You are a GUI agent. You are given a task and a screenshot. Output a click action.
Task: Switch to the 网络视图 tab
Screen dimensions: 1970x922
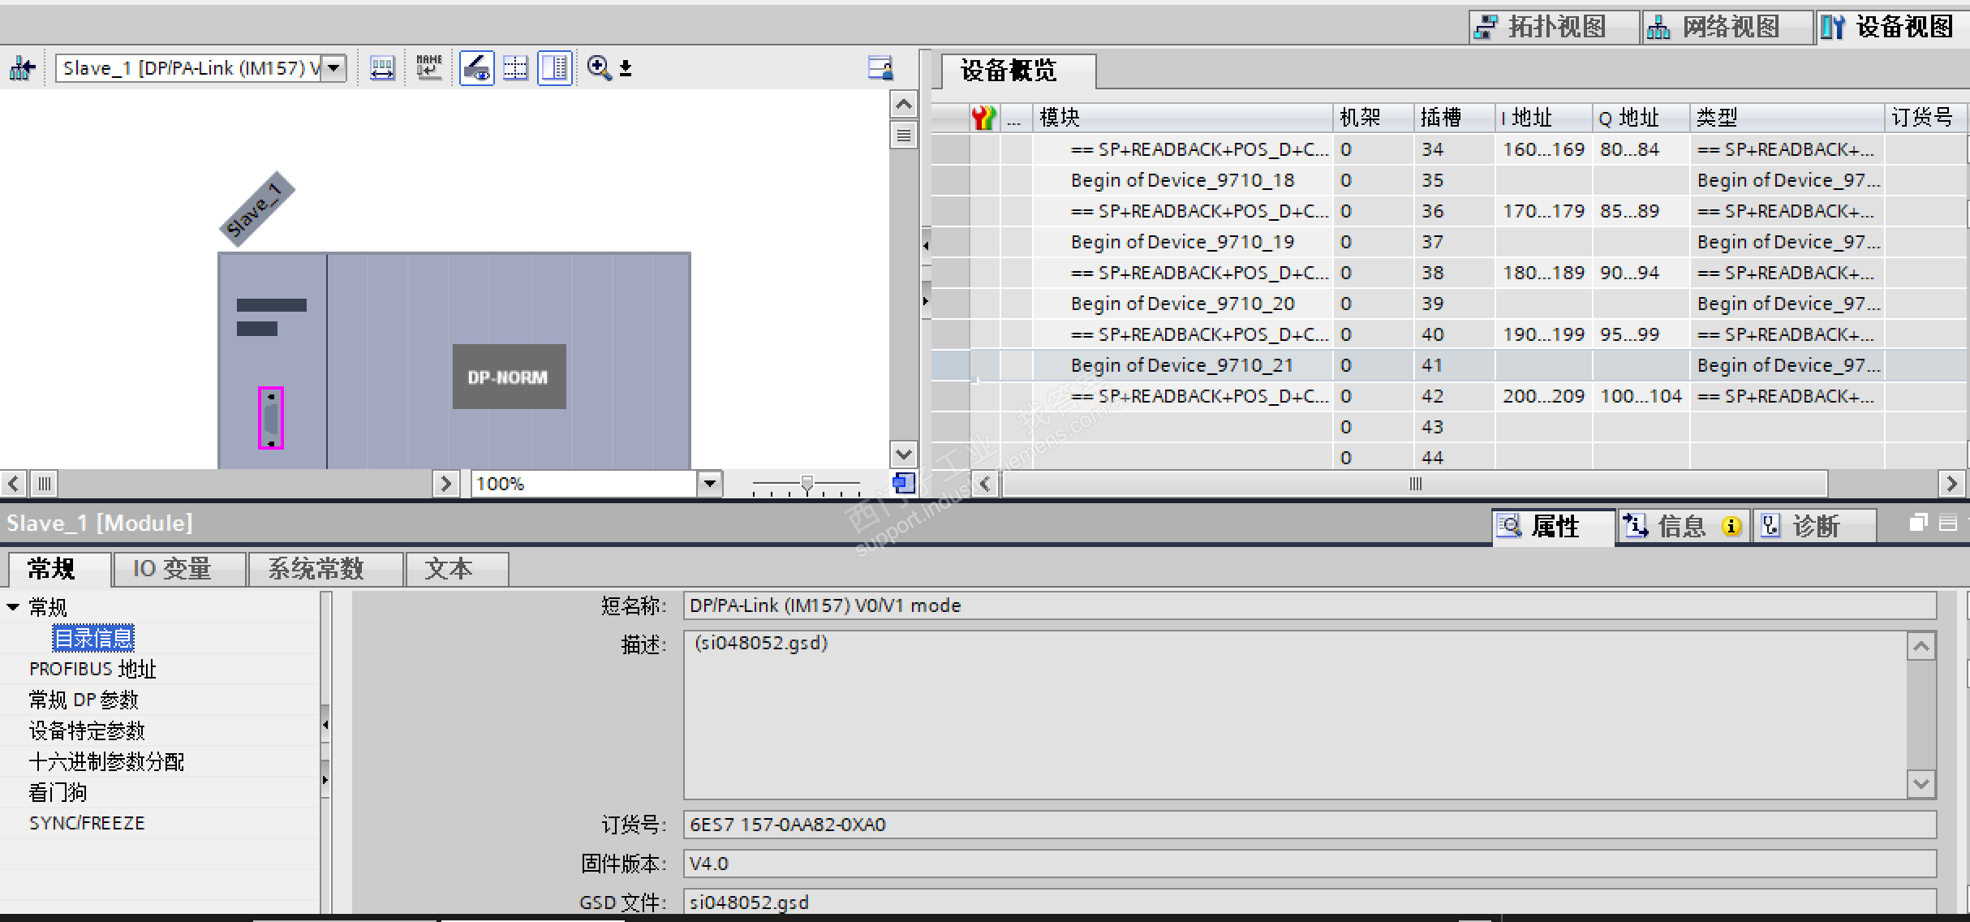pos(1728,27)
